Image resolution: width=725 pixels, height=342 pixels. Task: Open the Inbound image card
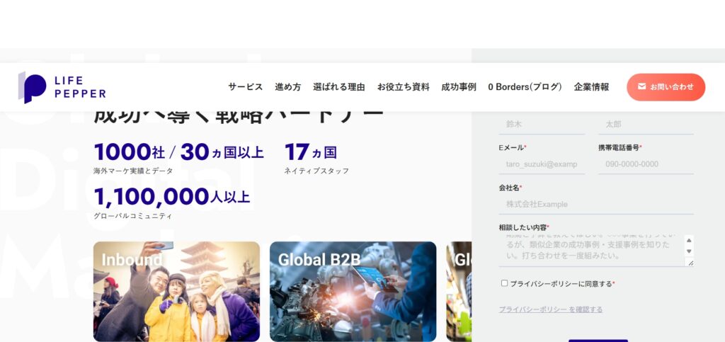pyautogui.click(x=176, y=292)
